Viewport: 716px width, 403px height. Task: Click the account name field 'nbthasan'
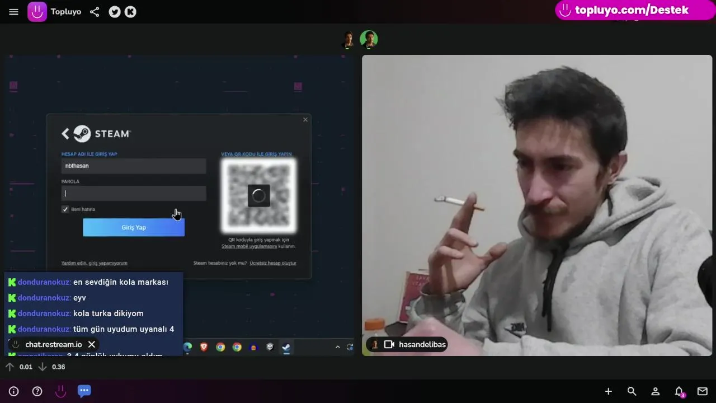point(134,166)
